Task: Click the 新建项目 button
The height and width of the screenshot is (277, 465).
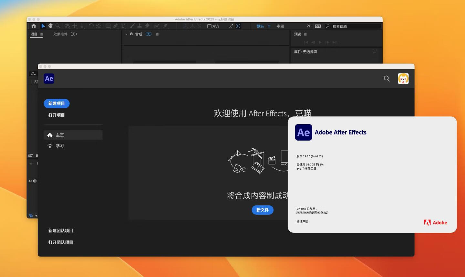Action: point(57,104)
